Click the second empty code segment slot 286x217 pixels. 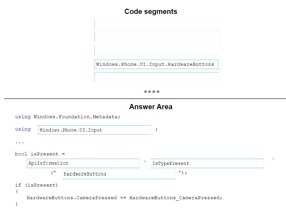coord(156,37)
